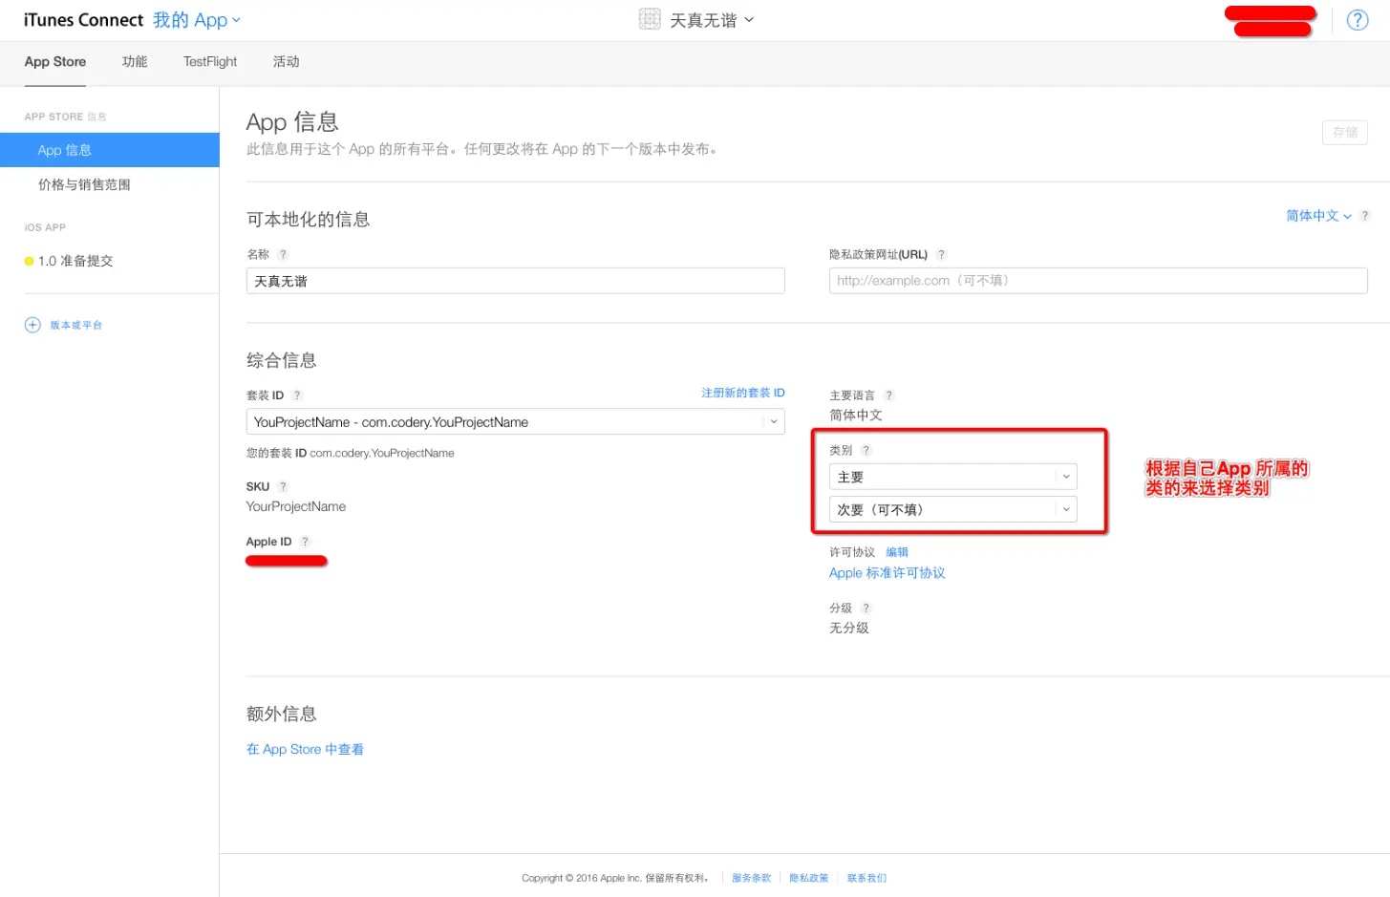Expand the 我的 App dropdown menu
The height and width of the screenshot is (897, 1390).
197,20
